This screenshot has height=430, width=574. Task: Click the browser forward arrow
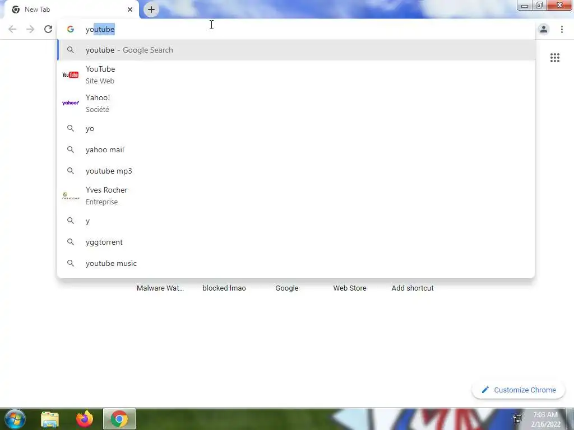click(30, 29)
